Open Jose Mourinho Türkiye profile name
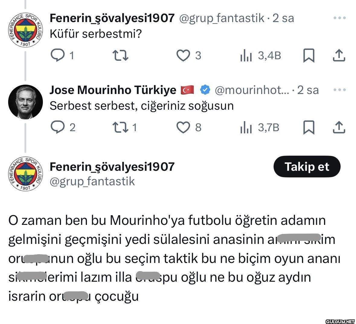The width and height of the screenshot is (356, 324). [x=113, y=90]
